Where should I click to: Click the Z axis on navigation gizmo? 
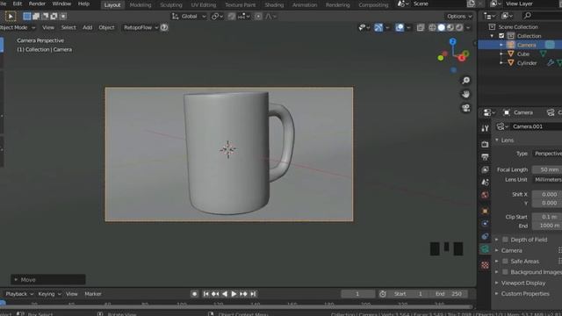[453, 41]
